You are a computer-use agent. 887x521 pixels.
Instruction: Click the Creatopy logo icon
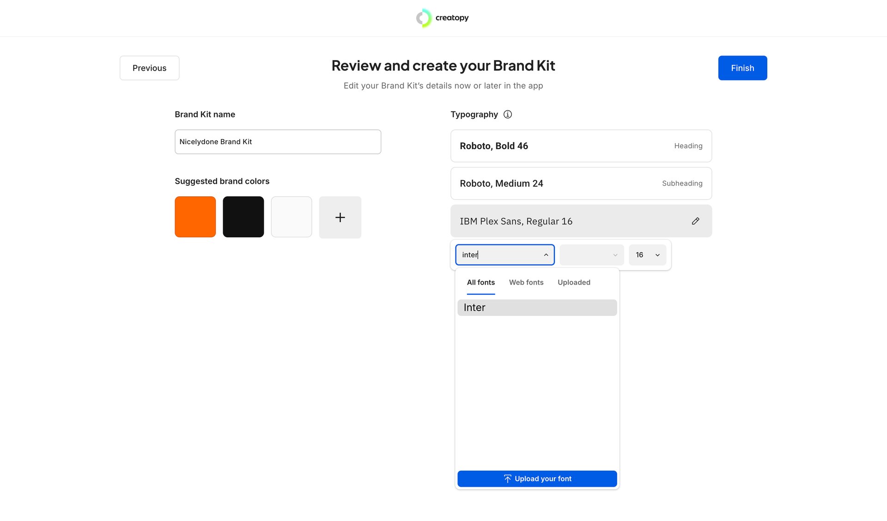(x=424, y=18)
